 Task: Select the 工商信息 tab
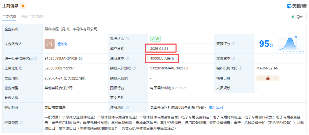pyautogui.click(x=9, y=17)
